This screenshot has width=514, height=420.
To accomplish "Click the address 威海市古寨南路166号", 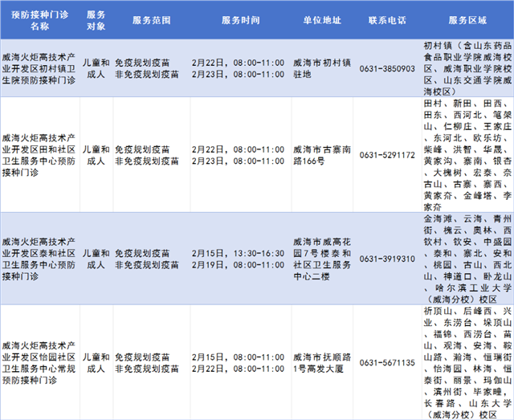I will (319, 155).
